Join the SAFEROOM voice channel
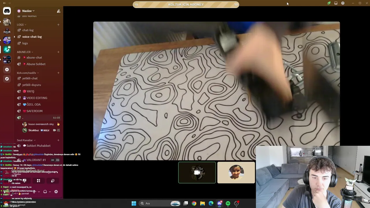The image size is (370, 208). pos(38,111)
